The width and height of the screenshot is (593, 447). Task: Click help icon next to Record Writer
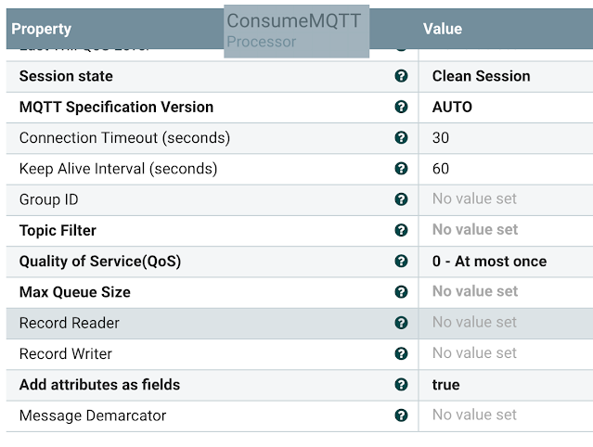[x=401, y=353]
